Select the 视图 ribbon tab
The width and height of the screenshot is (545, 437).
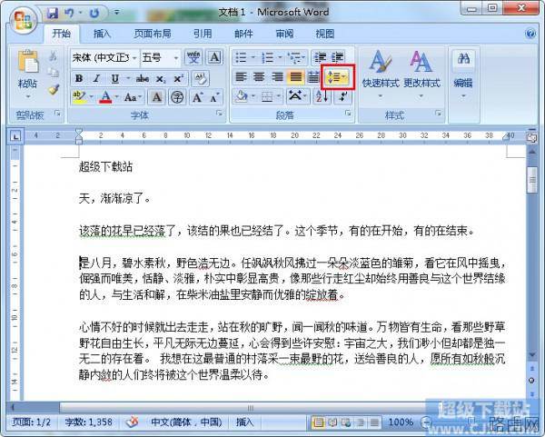click(x=324, y=34)
